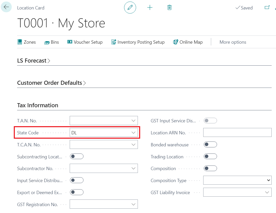Image resolution: width=276 pixels, height=213 pixels.
Task: Toggle the Composition switch
Action: (x=210, y=168)
